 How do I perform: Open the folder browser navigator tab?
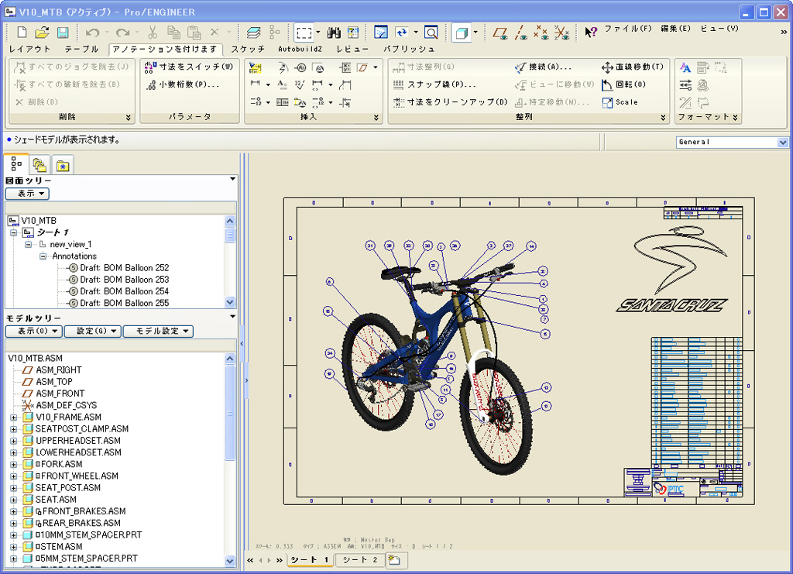[x=39, y=165]
